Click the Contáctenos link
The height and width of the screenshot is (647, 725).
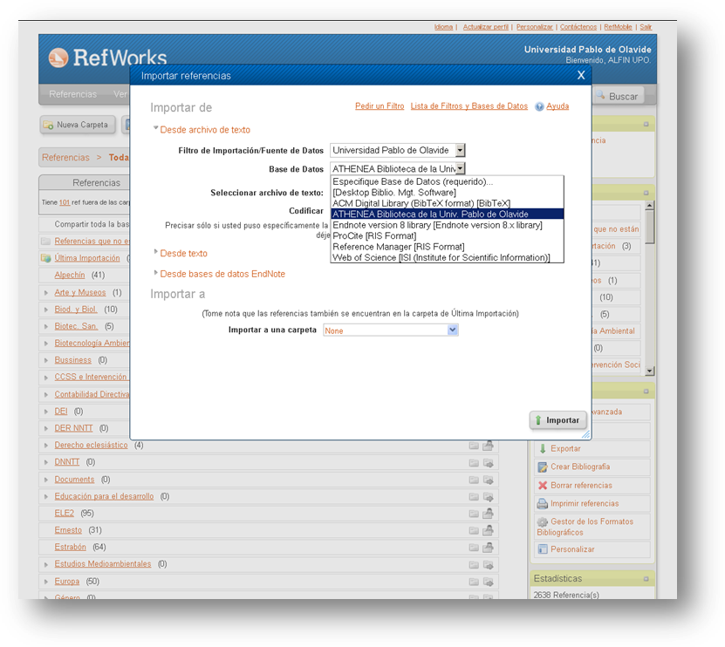[x=578, y=27]
